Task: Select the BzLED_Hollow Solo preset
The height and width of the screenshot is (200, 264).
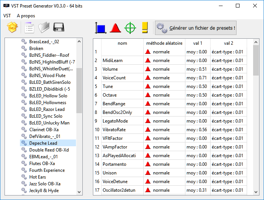Action: (48, 96)
